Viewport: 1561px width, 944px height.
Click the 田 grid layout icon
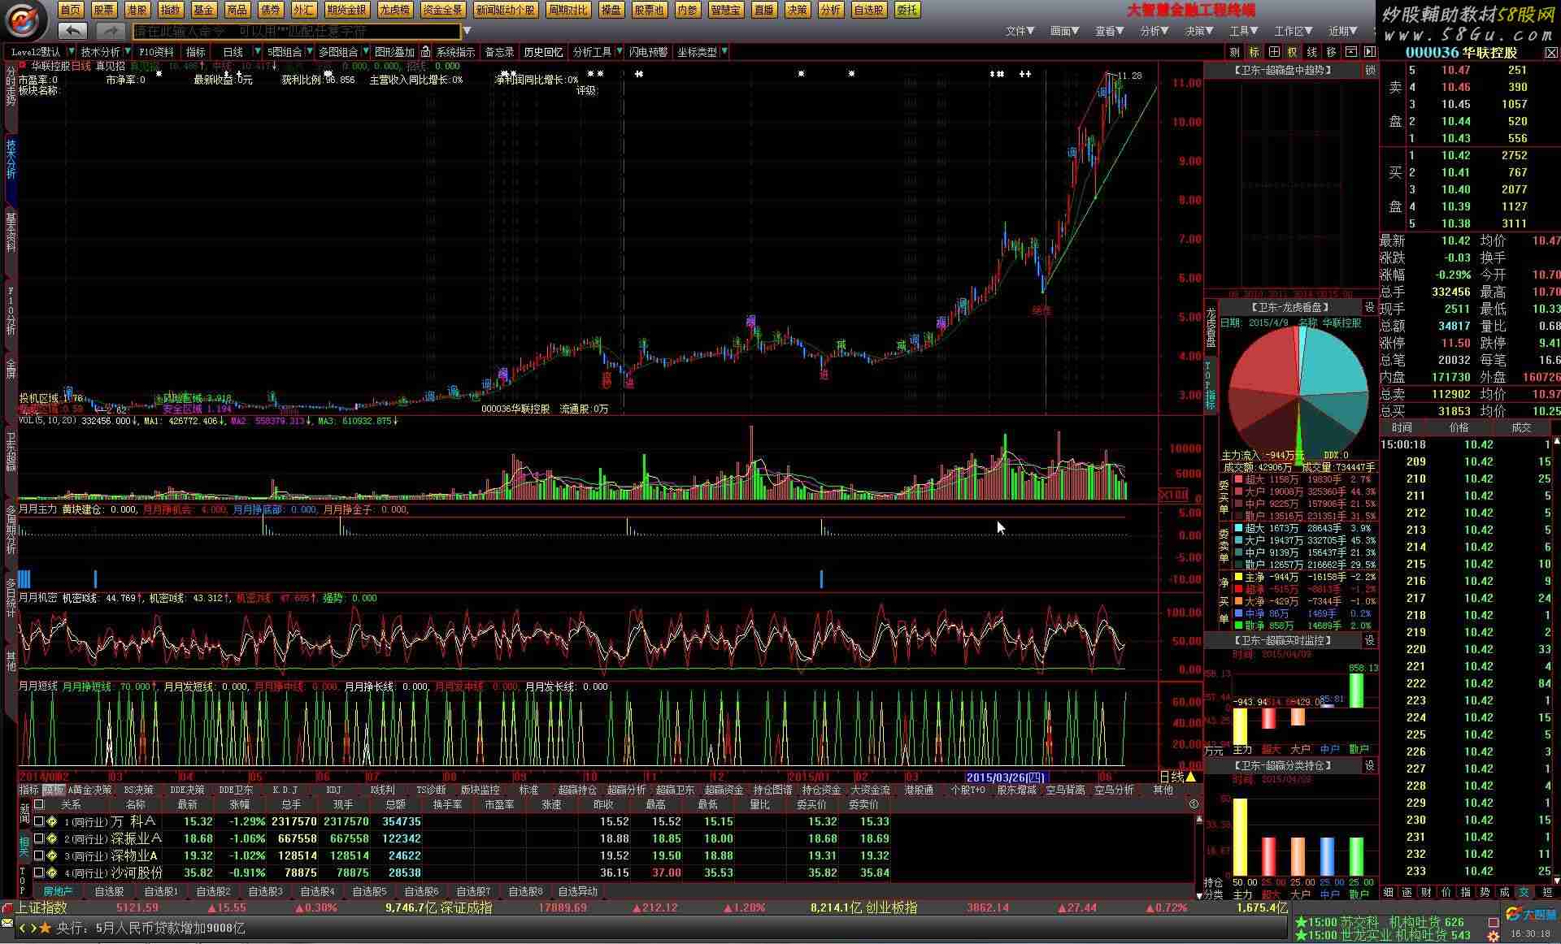tap(1274, 52)
